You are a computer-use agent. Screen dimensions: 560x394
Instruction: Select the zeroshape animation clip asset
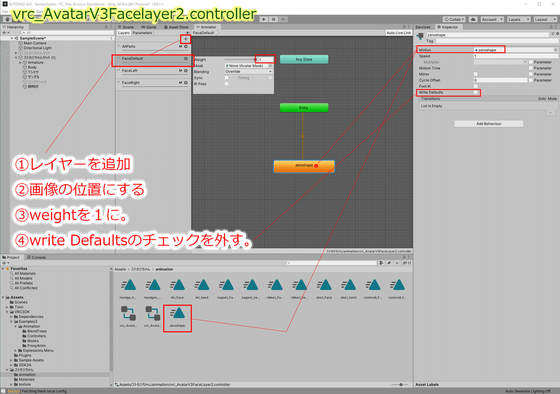tap(177, 317)
